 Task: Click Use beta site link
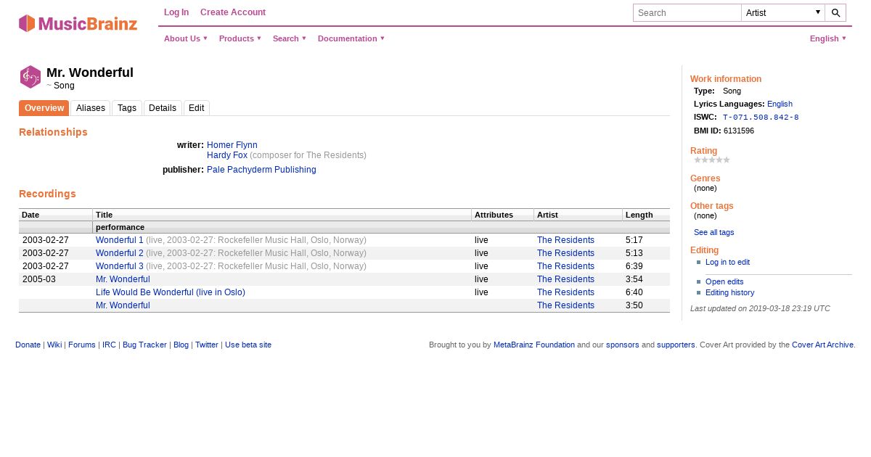coord(248,345)
